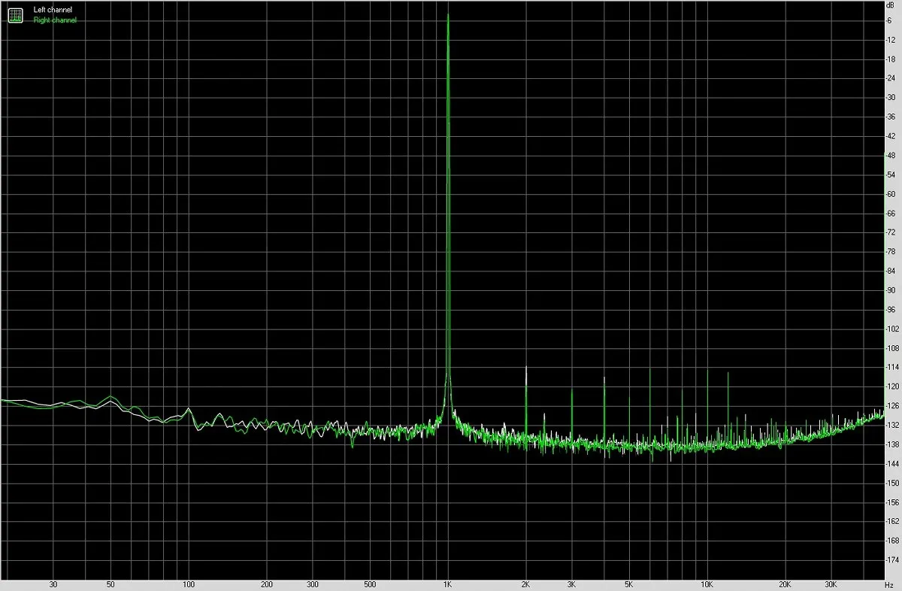Image resolution: width=902 pixels, height=591 pixels.
Task: Click the "dB" unit label
Action: [891, 7]
